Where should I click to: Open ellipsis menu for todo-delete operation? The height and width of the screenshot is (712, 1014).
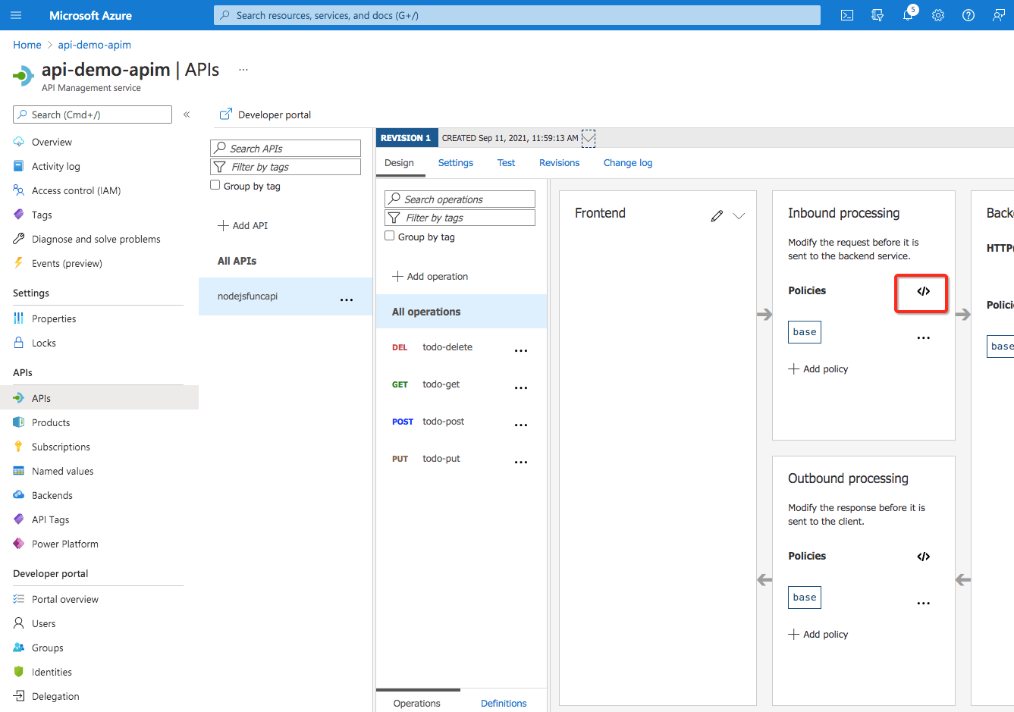point(521,351)
